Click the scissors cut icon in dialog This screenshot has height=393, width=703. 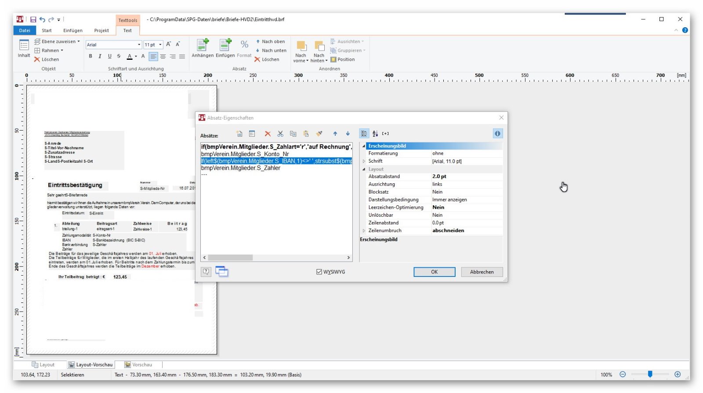tap(280, 134)
